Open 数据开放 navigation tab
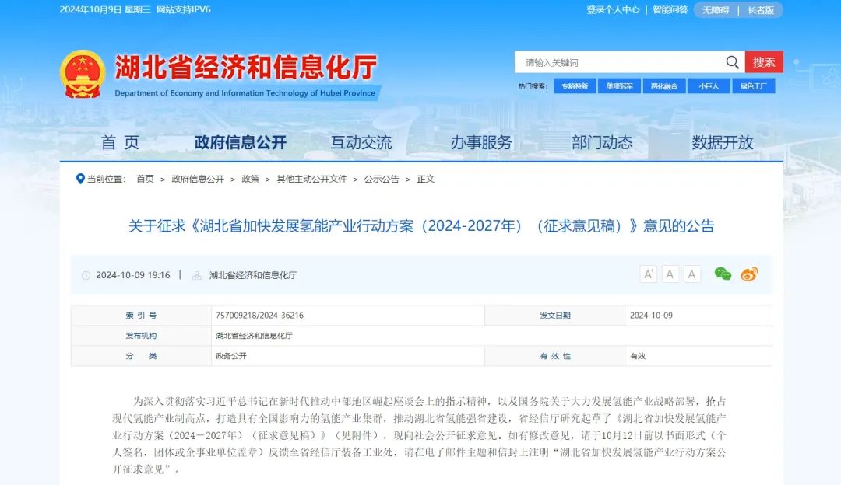Screen dimensions: 841x485 coord(723,142)
